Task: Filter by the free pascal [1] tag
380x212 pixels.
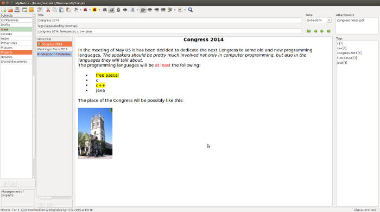Action: (x=347, y=58)
